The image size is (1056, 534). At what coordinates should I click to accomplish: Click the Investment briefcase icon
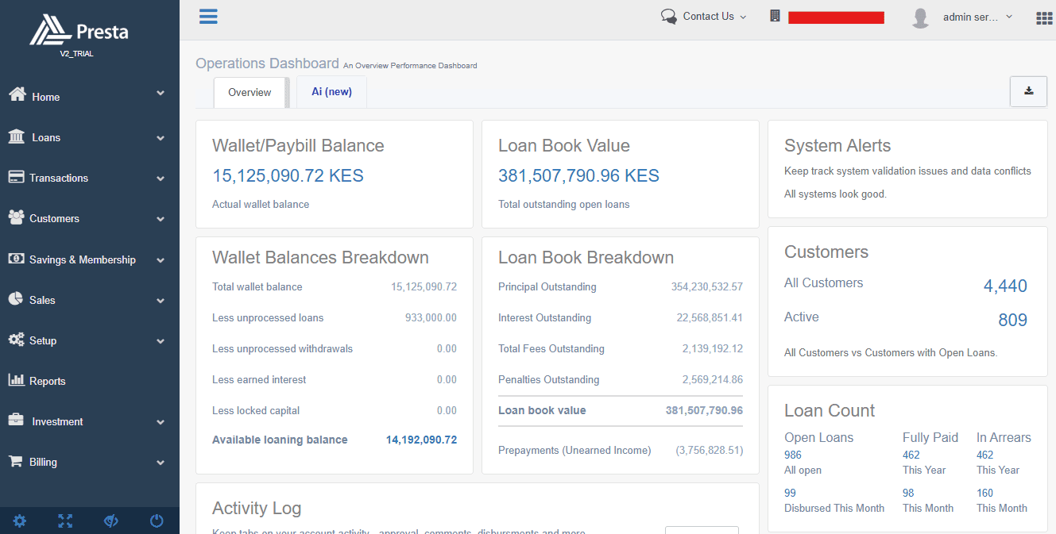click(16, 421)
